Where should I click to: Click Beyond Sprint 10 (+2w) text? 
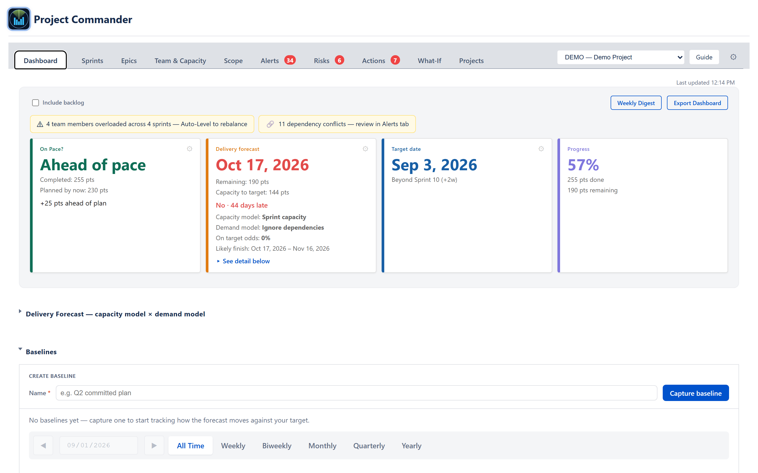(x=424, y=180)
